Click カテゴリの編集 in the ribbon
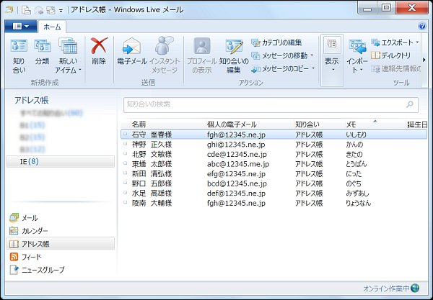This screenshot has width=433, height=300. (276, 42)
